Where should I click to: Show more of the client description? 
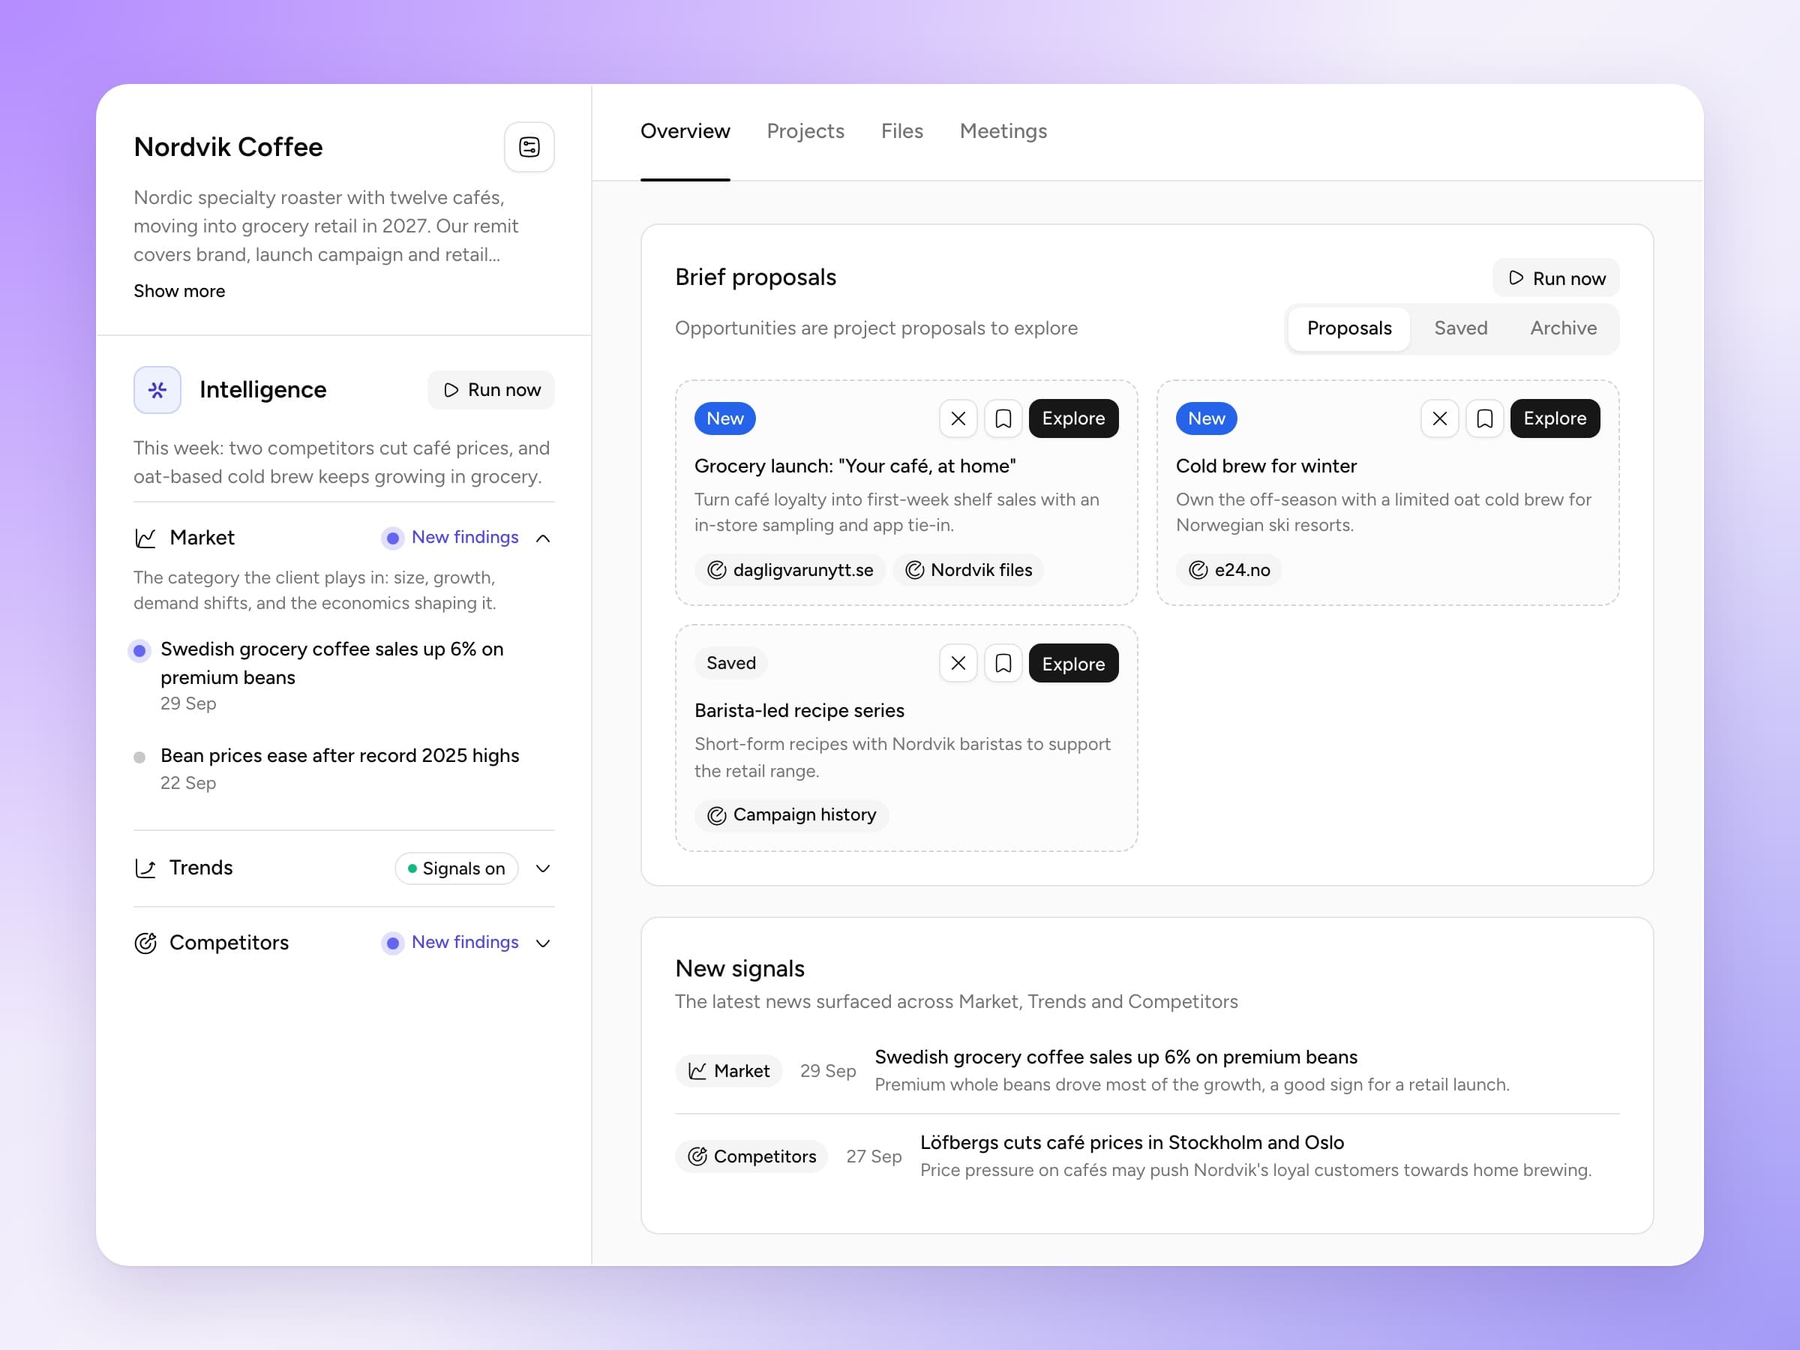coord(179,291)
